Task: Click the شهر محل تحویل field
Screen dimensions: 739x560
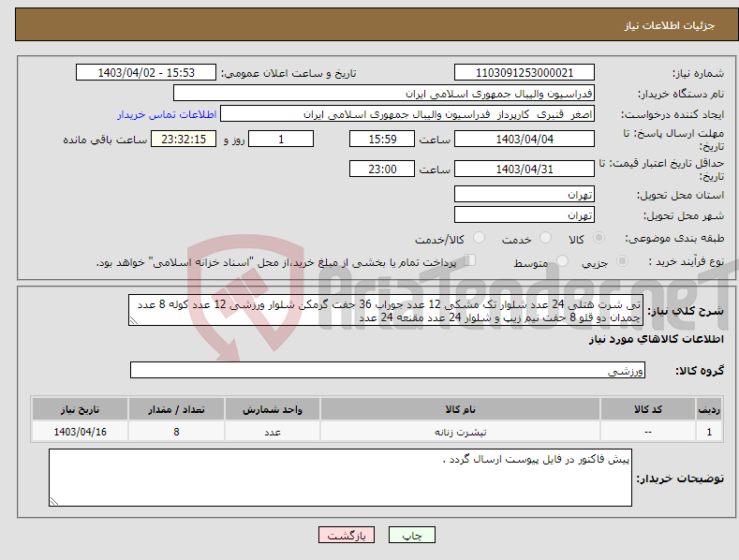Action: click(x=525, y=215)
